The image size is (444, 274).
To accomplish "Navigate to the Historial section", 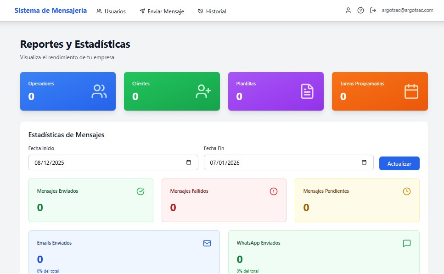I will click(x=212, y=11).
